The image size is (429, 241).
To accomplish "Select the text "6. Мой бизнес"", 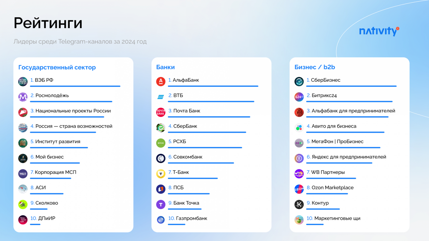I will coord(47,157).
